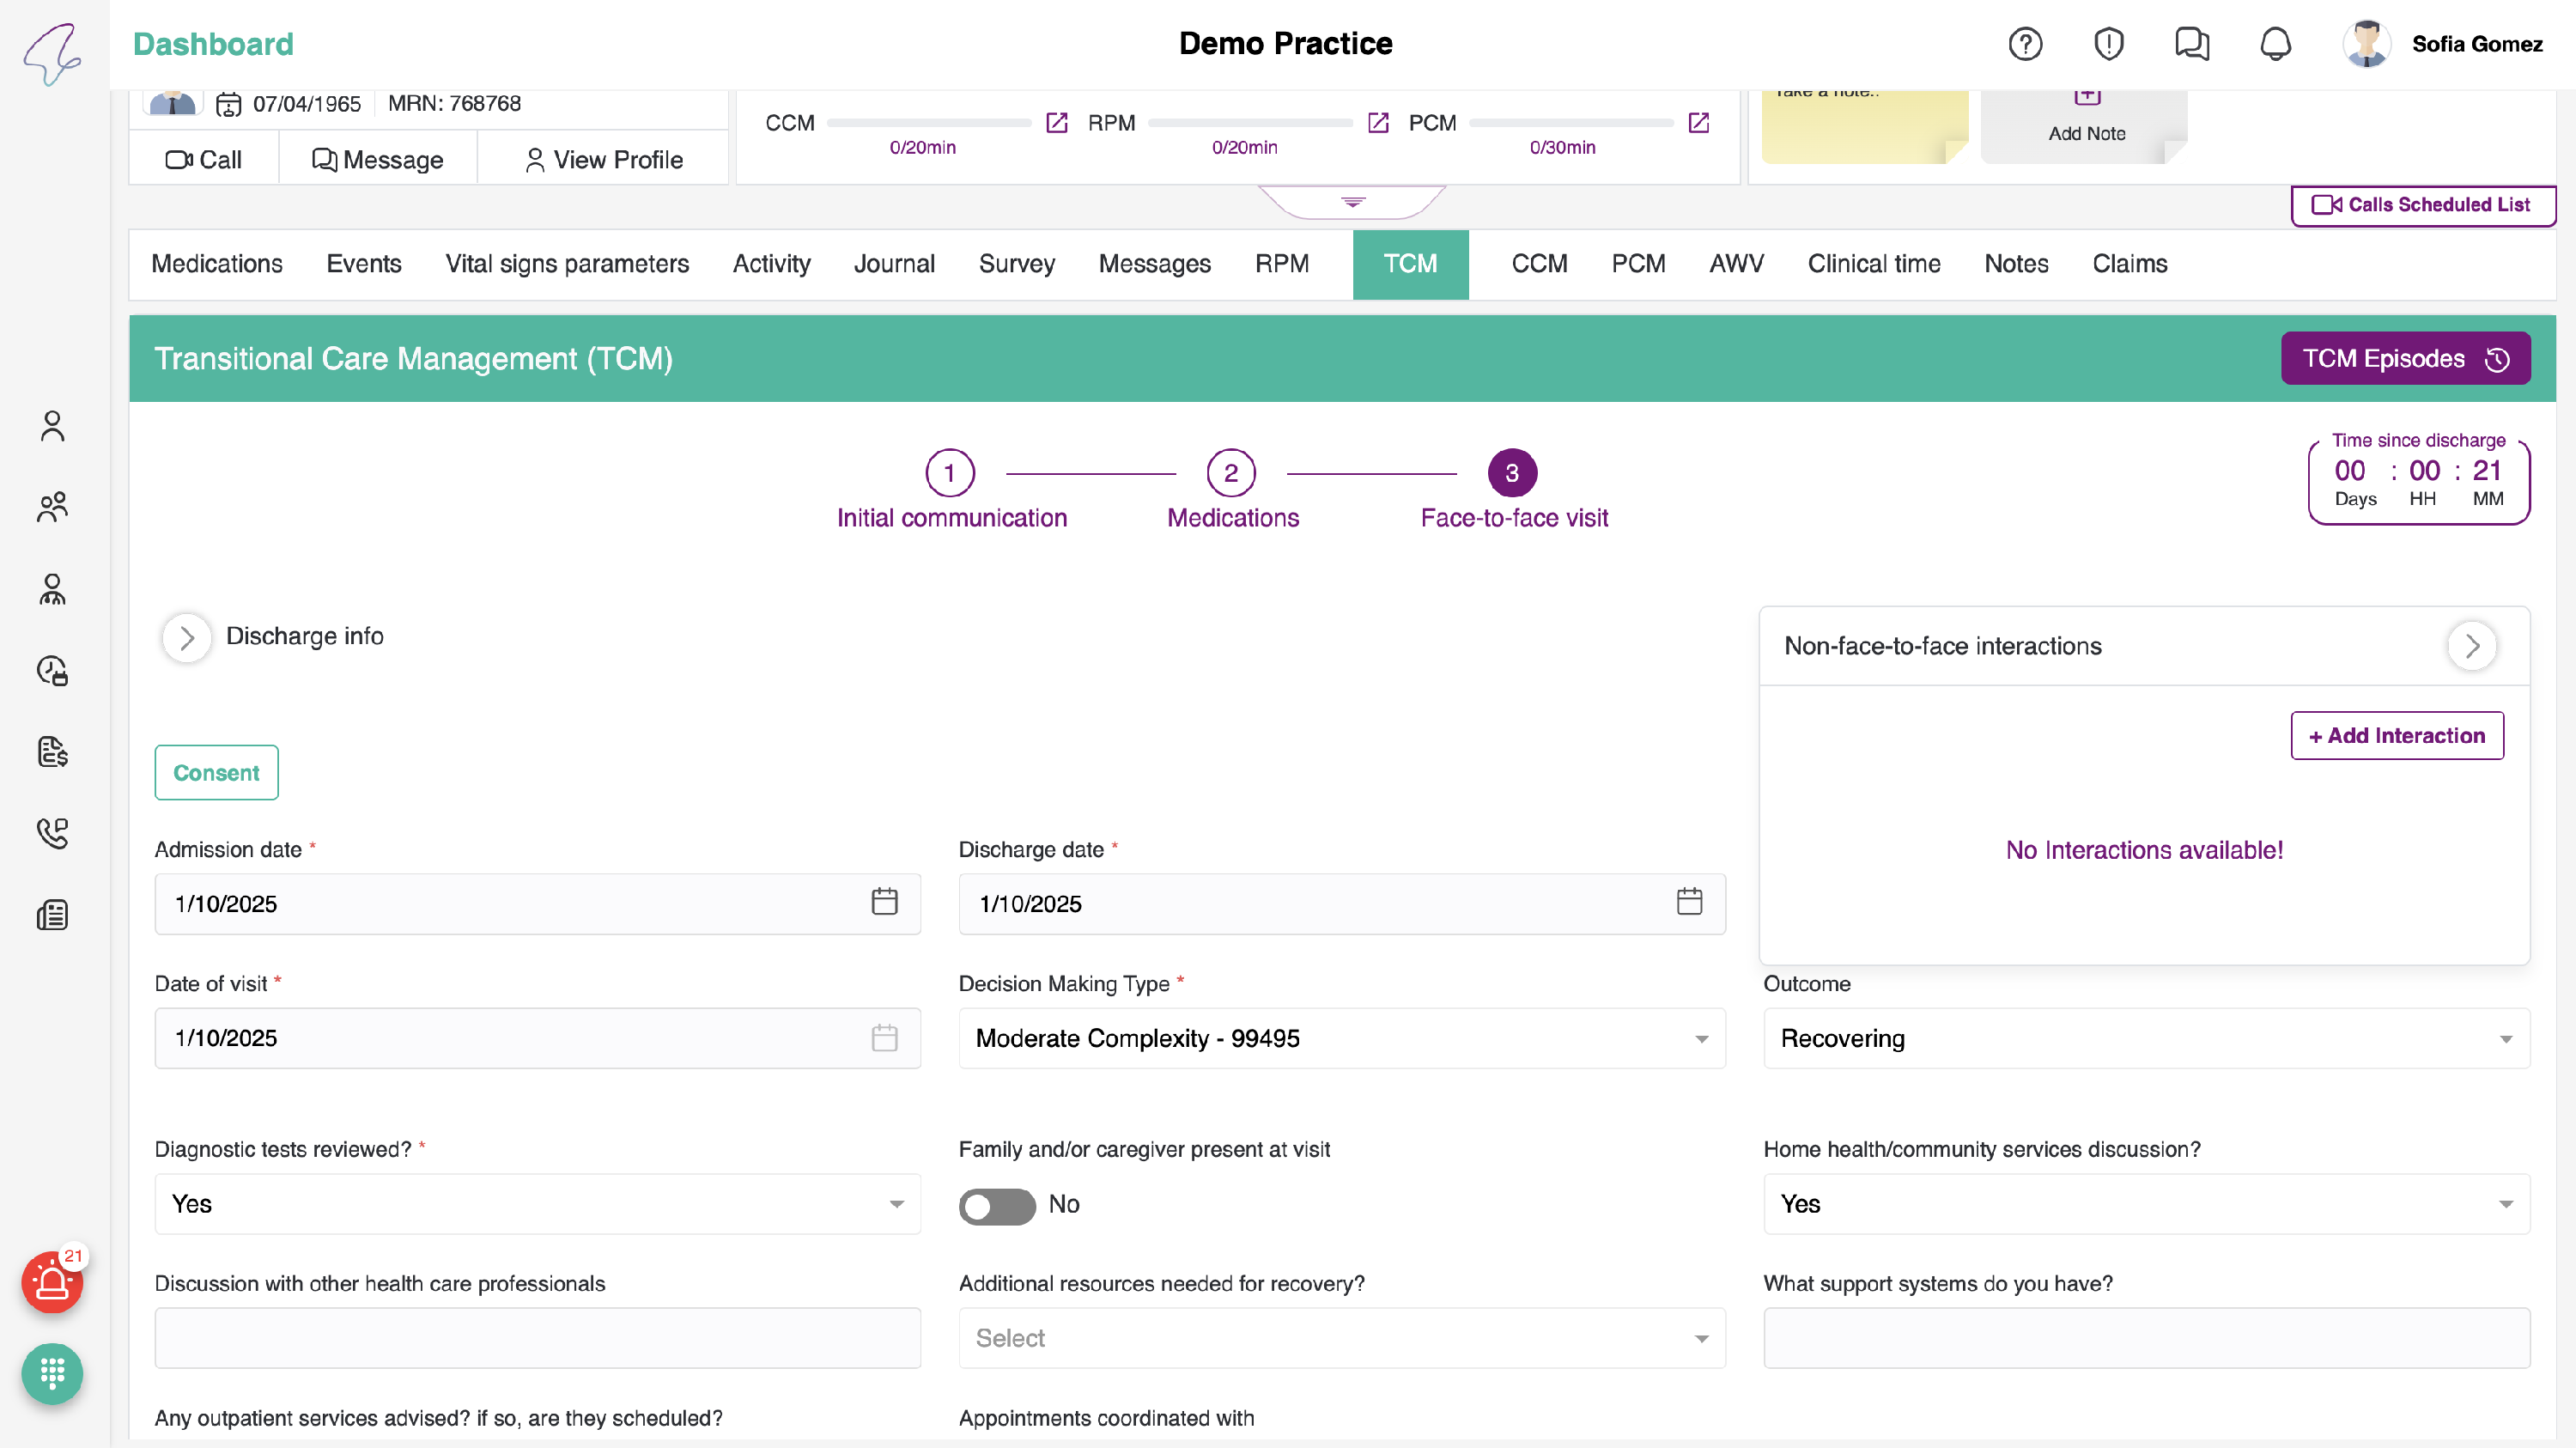The width and height of the screenshot is (2576, 1448).
Task: Open the phone calls sidebar icon
Action: [x=52, y=833]
